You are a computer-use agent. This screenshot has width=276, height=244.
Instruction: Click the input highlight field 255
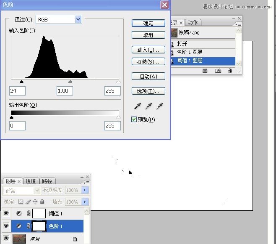point(112,91)
